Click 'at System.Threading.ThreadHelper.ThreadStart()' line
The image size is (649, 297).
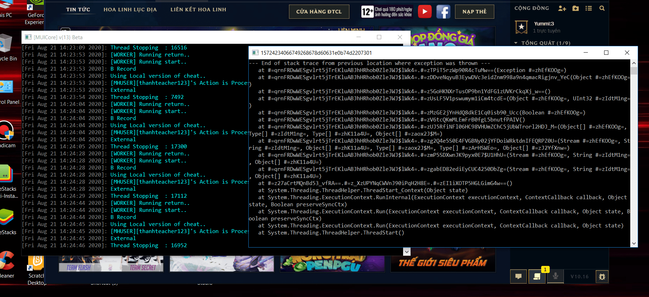click(x=331, y=233)
